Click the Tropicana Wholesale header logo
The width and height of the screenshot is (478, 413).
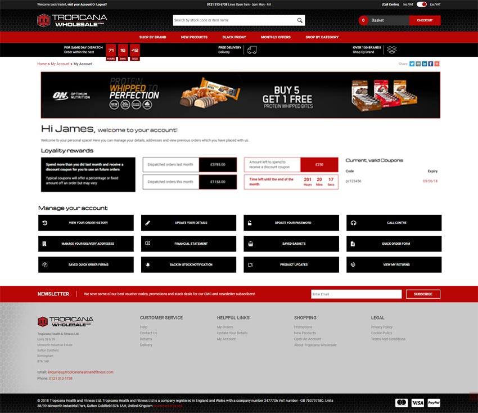coord(72,20)
